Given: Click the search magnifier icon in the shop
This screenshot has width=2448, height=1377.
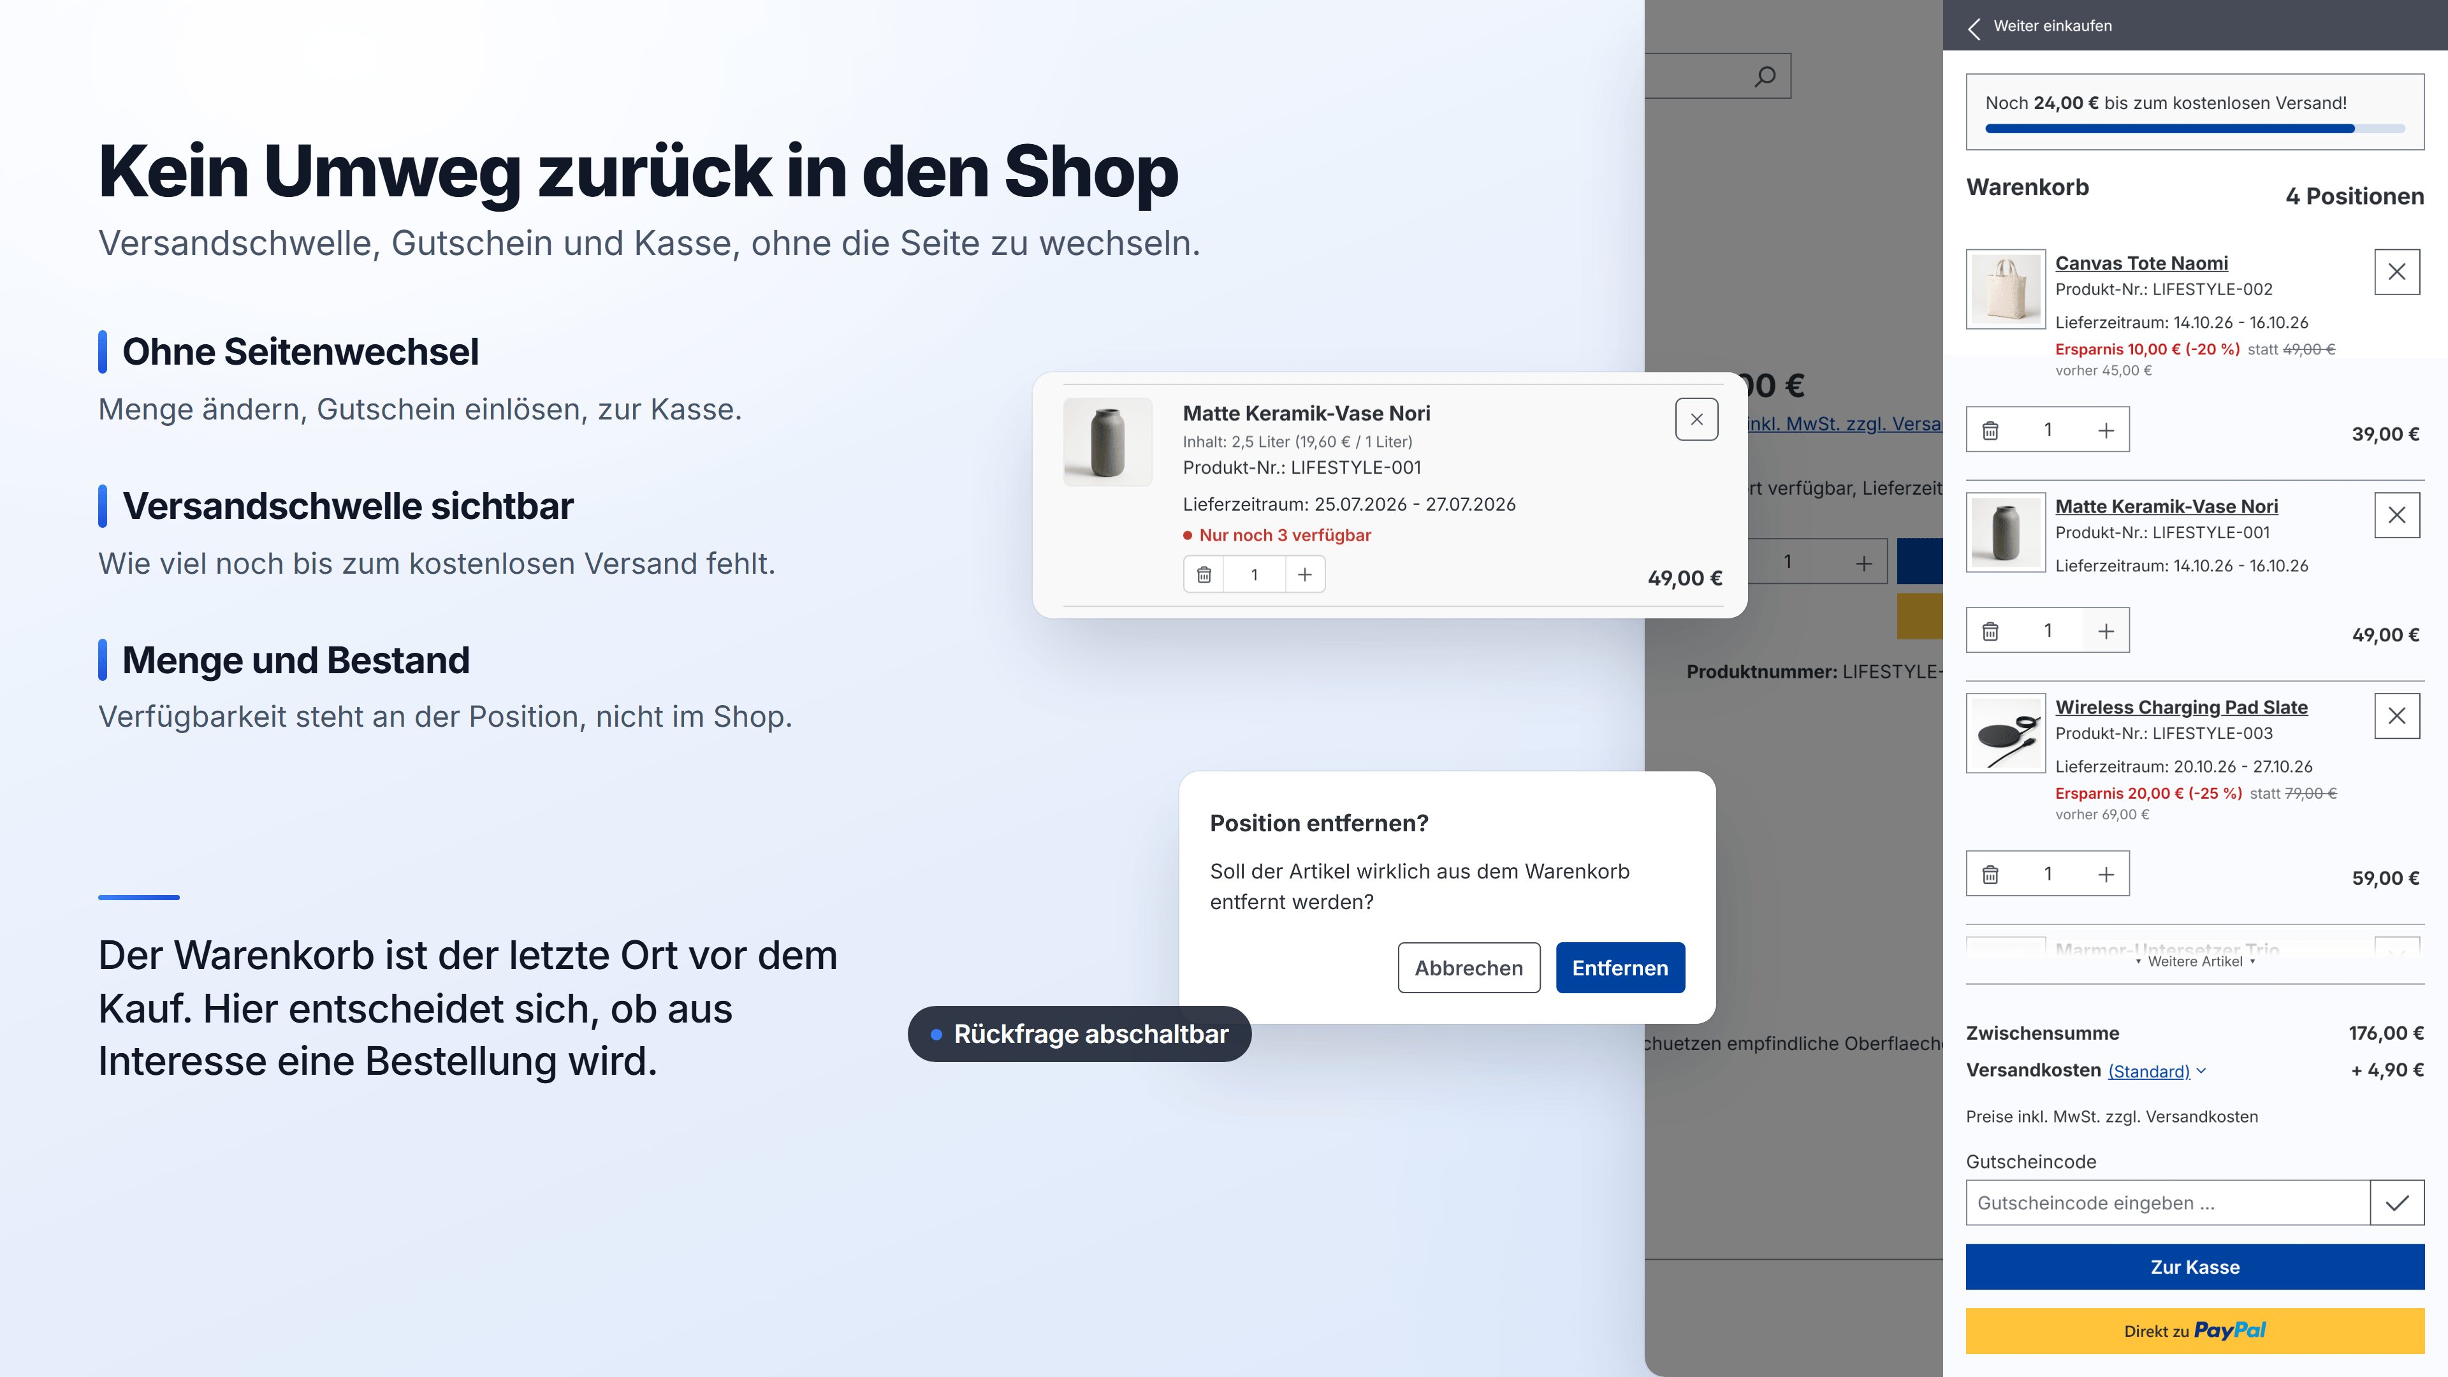Looking at the screenshot, I should (x=1765, y=76).
